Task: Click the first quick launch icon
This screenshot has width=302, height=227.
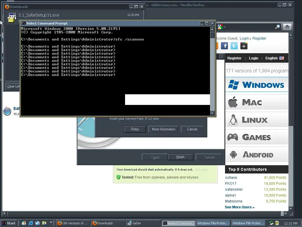Action: [24, 223]
